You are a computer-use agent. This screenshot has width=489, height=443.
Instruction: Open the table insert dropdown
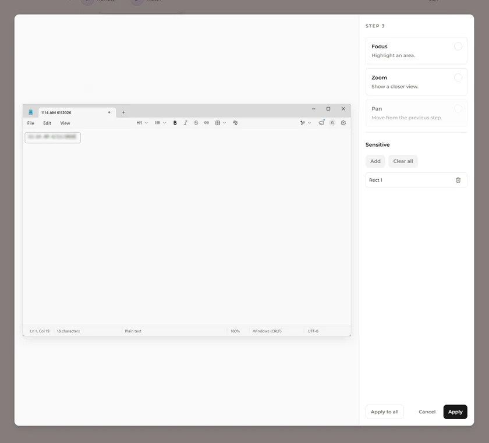coord(221,123)
